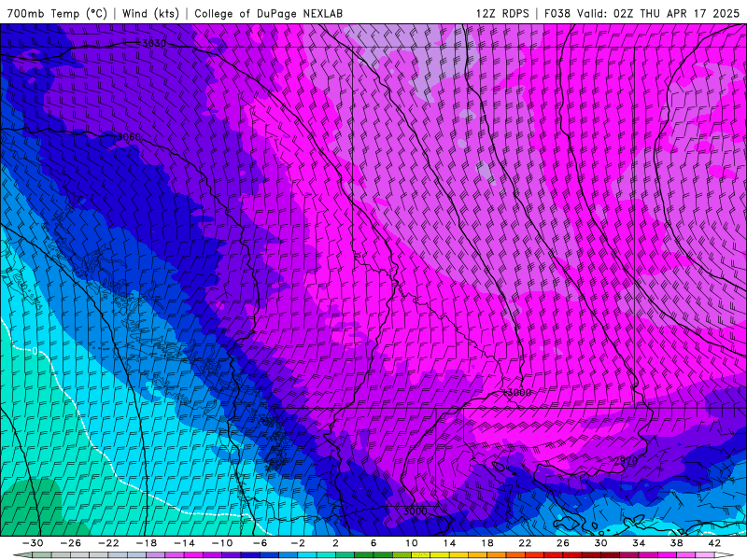Click the '3030' height contour label
The image size is (747, 560).
tap(154, 43)
